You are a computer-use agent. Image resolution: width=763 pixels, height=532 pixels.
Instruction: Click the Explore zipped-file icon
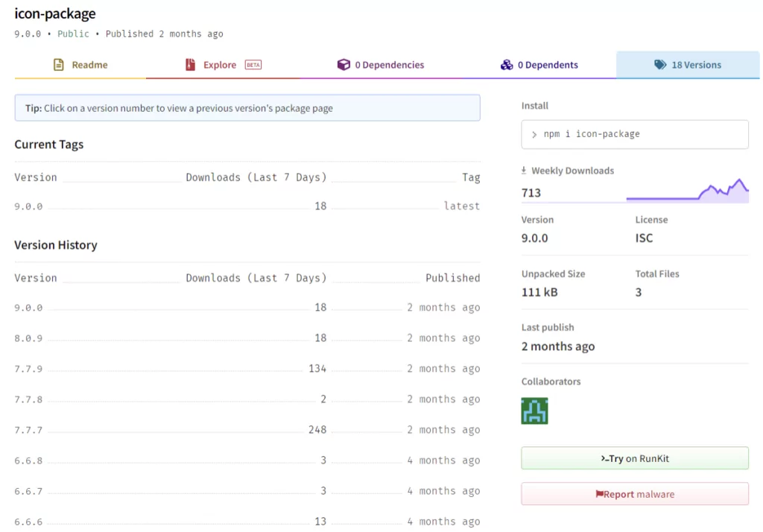[190, 65]
